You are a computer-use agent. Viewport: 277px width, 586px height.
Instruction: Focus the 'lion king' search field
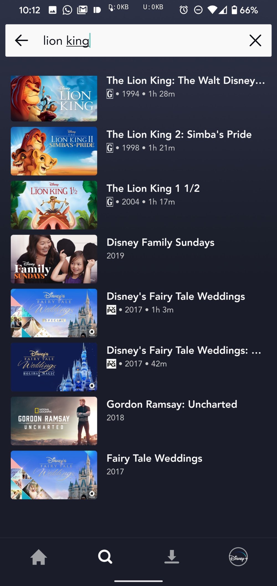click(x=138, y=41)
